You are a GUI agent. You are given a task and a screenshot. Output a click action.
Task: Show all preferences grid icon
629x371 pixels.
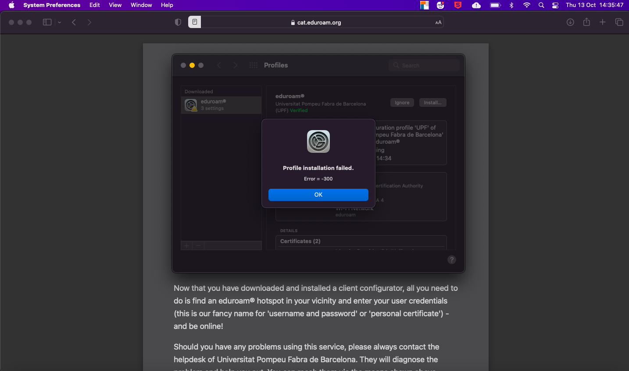coord(254,65)
